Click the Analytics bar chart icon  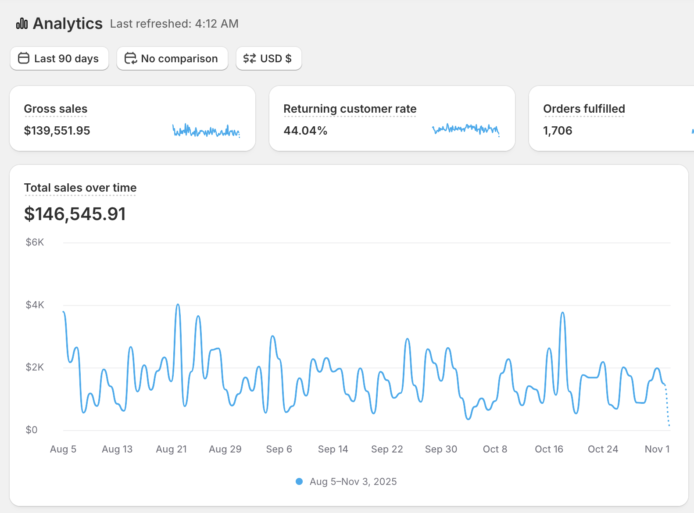click(22, 24)
